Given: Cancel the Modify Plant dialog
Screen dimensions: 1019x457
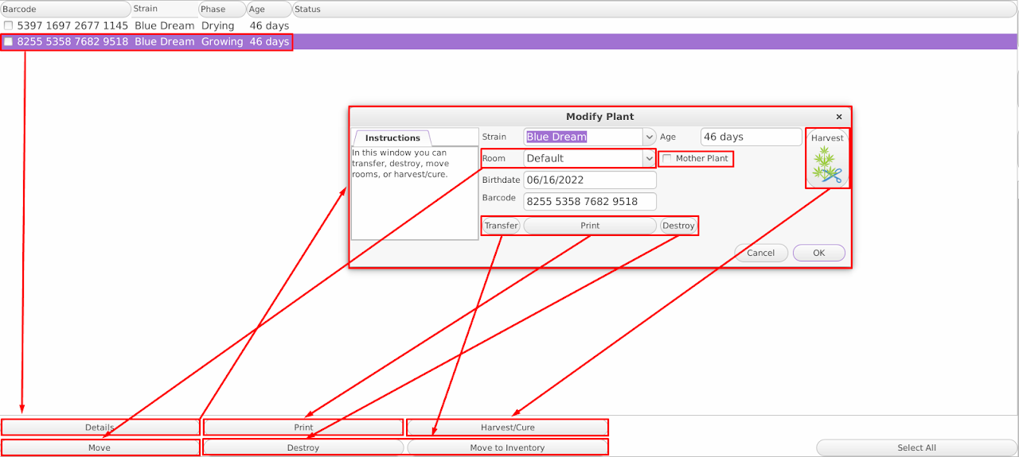Looking at the screenshot, I should coord(760,253).
